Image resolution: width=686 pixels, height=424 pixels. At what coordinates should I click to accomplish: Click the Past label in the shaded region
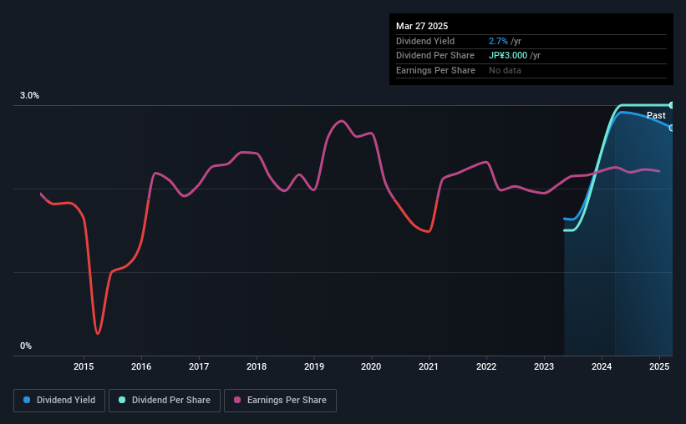pos(656,115)
